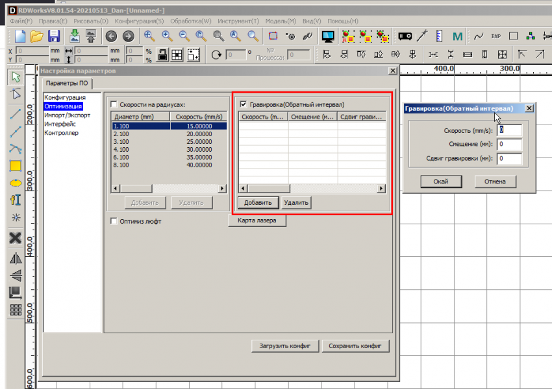Open file with the folder icon
Viewport: 552px width, 389px height.
click(x=37, y=36)
